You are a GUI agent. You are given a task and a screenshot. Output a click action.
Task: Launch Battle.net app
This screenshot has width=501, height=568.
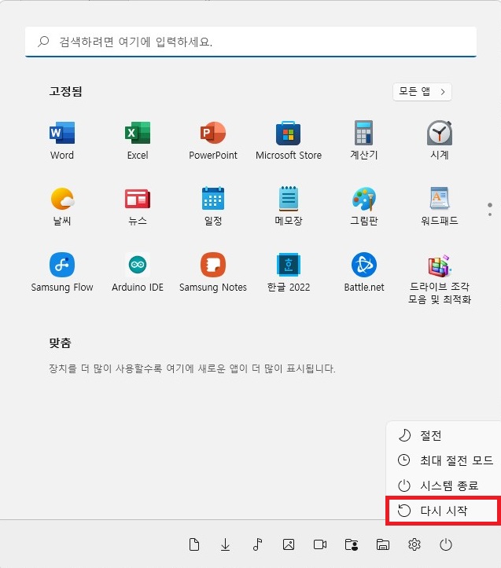tap(364, 272)
